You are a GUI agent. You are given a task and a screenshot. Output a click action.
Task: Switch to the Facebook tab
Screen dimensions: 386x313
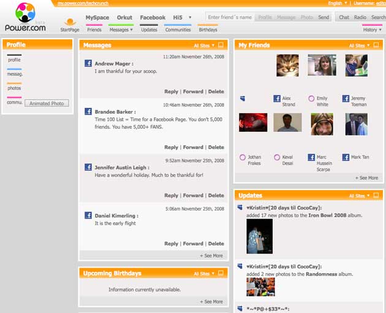(153, 18)
